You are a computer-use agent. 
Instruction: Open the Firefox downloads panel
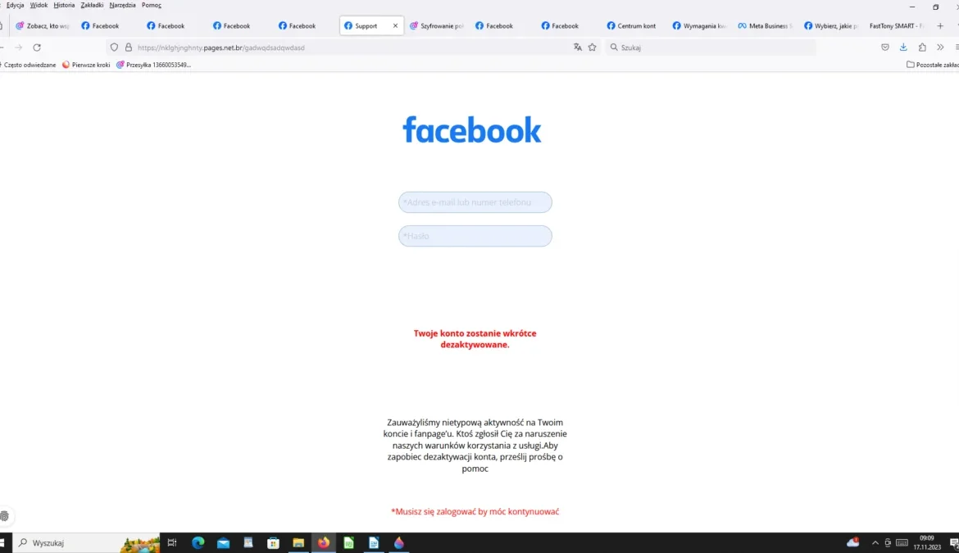click(x=903, y=48)
